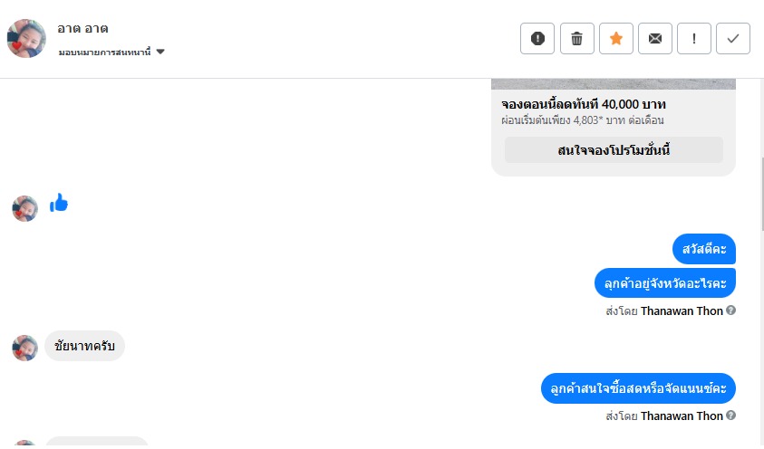Screen dimensions: 764x449
Task: Click avatar next to ชัยนาทครับ message
Action: click(x=24, y=348)
